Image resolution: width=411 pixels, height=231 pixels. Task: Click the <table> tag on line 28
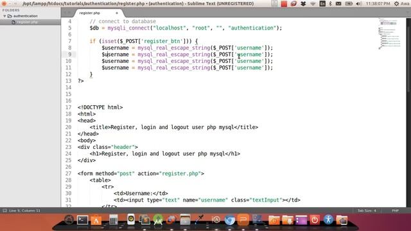(x=100, y=180)
